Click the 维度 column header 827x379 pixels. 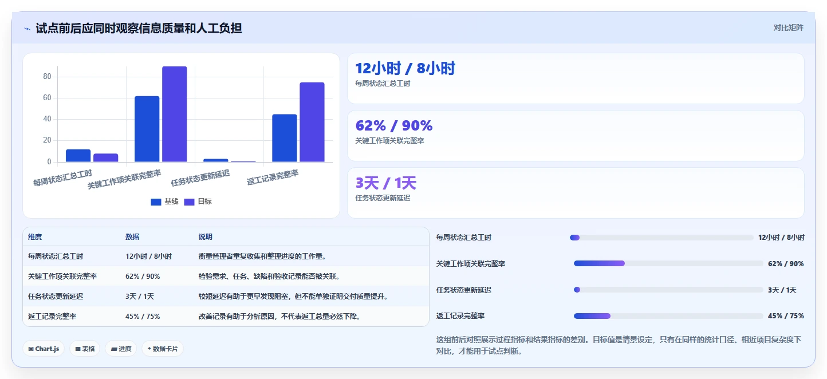point(35,237)
